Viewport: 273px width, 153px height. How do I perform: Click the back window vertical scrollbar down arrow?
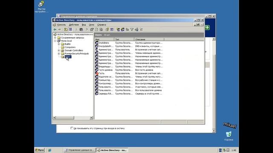click(214, 131)
